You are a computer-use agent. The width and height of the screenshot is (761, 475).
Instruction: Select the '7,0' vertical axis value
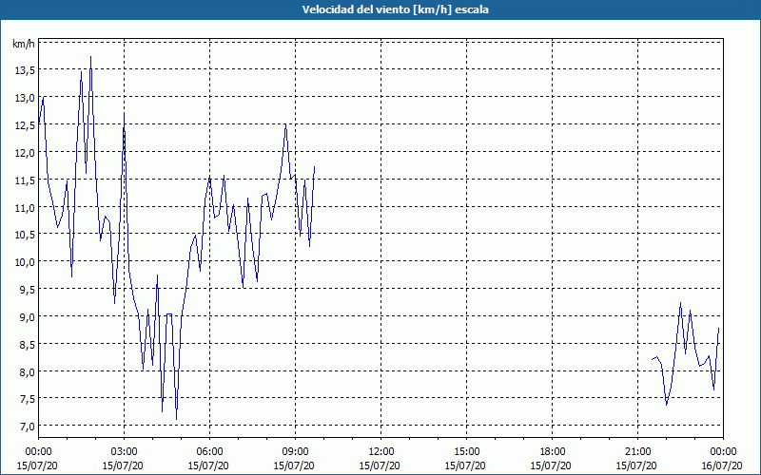(x=27, y=427)
